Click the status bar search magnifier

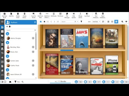coord(23,82)
